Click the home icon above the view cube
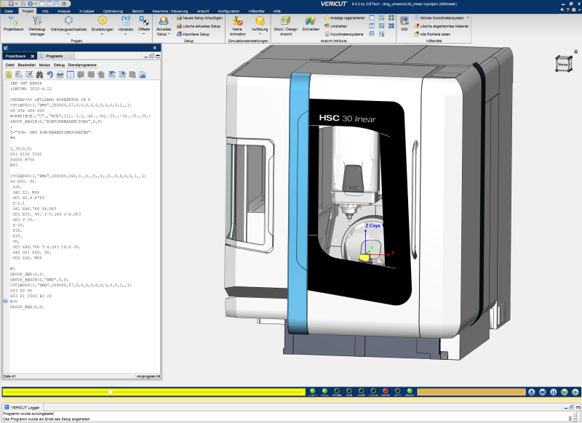Viewport: 582px width, 423px height. tap(575, 52)
